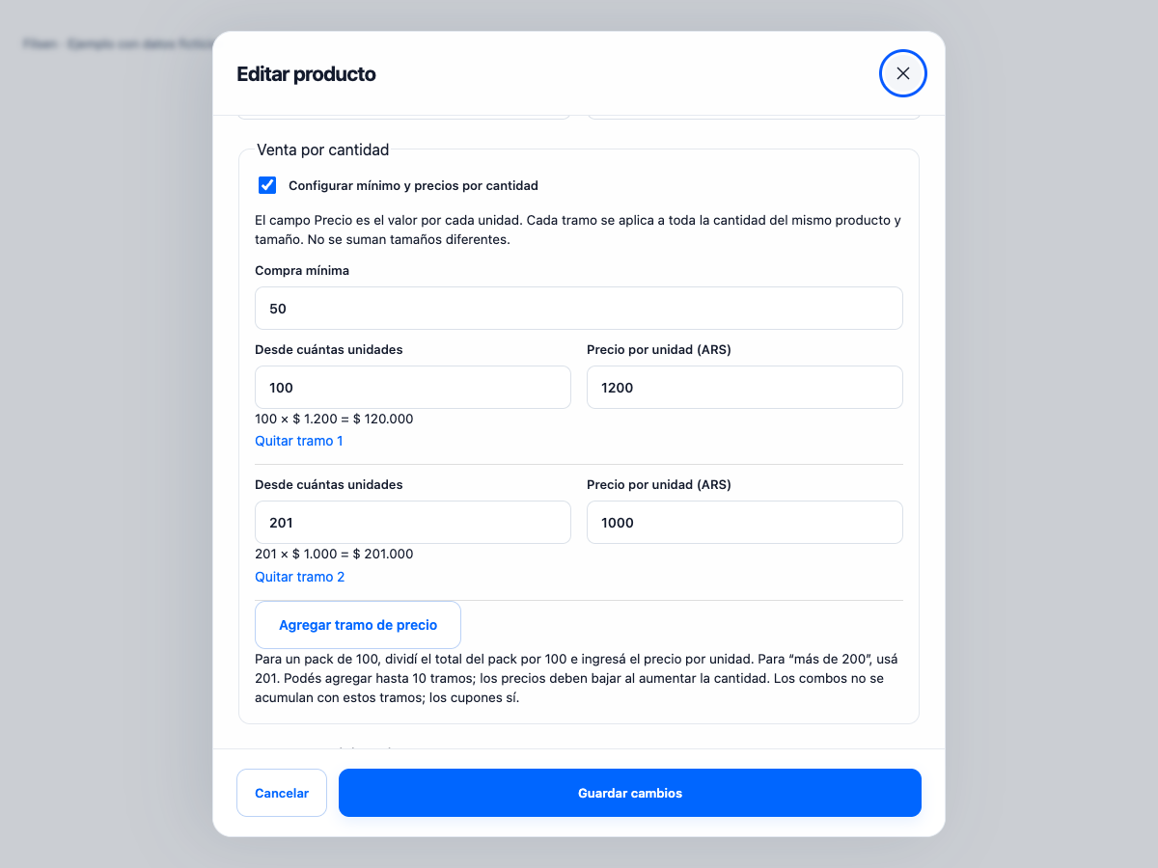
Task: Click the Editar producto dialog title
Action: point(306,74)
